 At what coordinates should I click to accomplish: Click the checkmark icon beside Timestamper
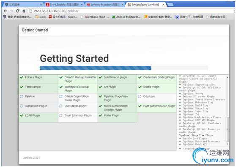(x=22, y=87)
